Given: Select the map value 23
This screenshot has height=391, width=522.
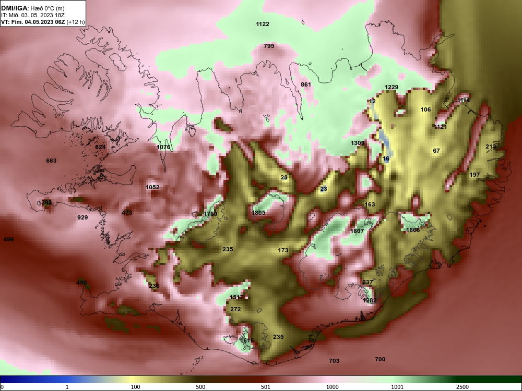Looking at the screenshot, I should (324, 189).
